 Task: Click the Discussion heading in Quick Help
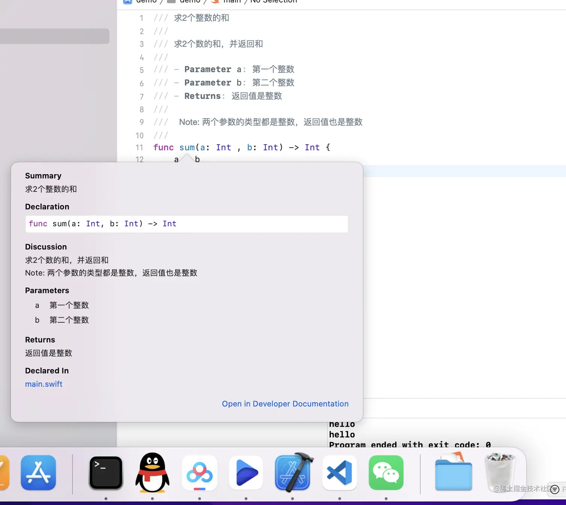pyautogui.click(x=46, y=247)
